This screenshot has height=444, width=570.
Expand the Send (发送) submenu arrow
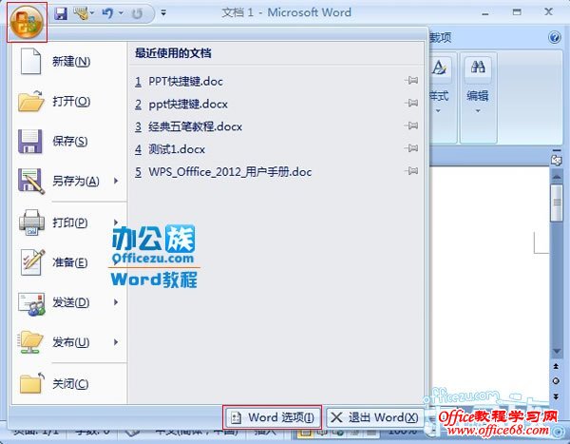click(116, 301)
